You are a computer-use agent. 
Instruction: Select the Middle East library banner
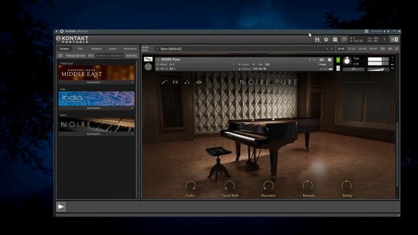(x=97, y=72)
